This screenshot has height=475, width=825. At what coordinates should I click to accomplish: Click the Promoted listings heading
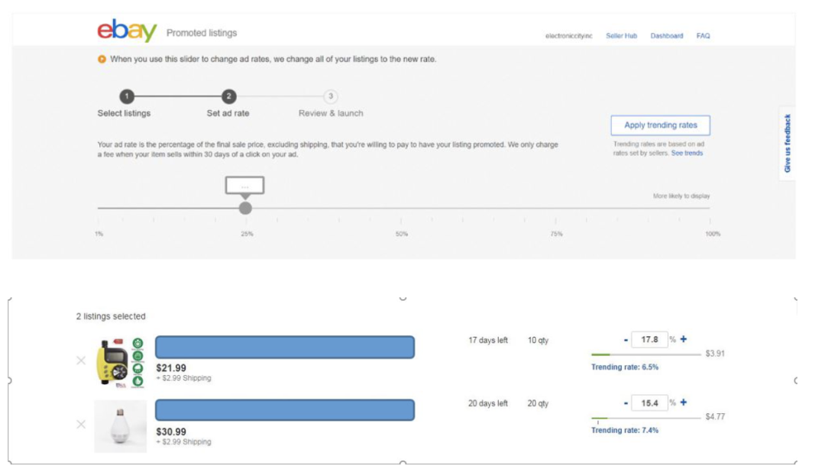tap(202, 33)
